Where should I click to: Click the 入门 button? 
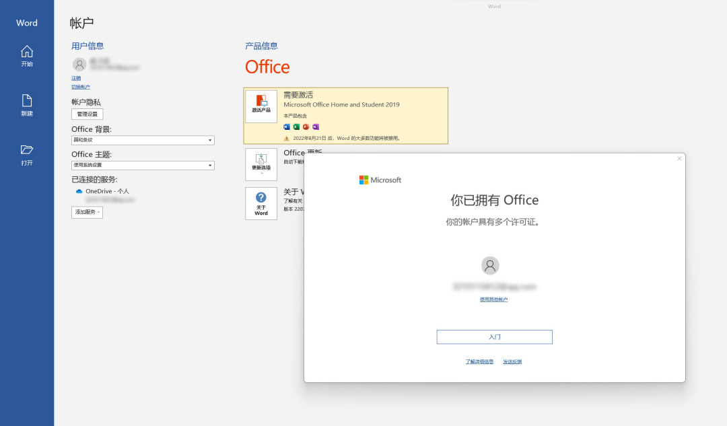[x=494, y=336]
